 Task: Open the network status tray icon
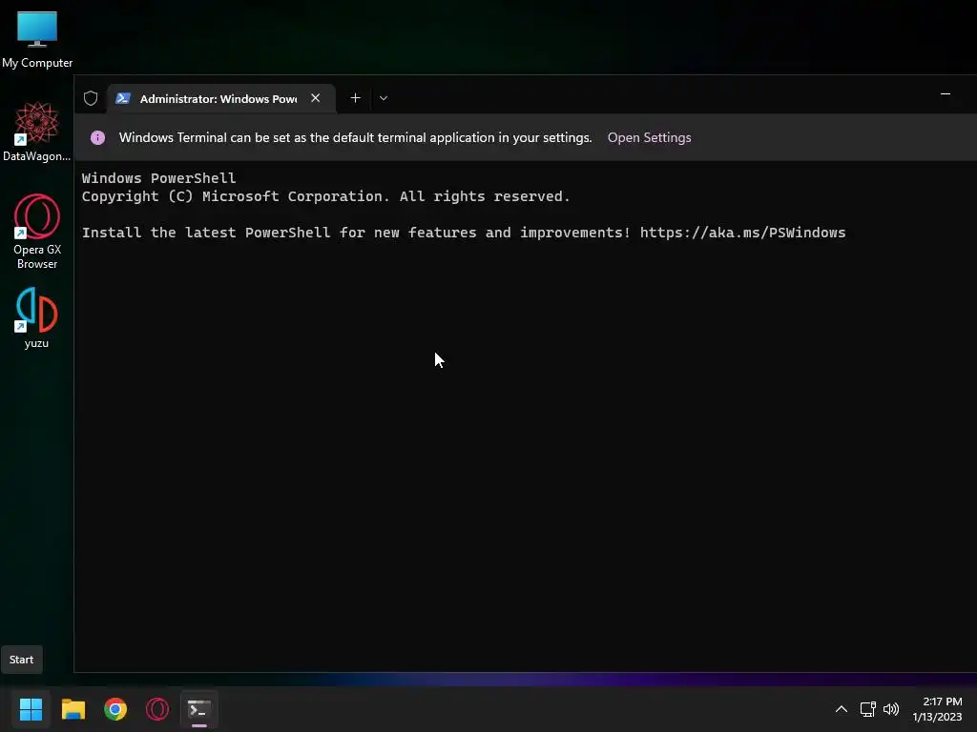(x=868, y=709)
